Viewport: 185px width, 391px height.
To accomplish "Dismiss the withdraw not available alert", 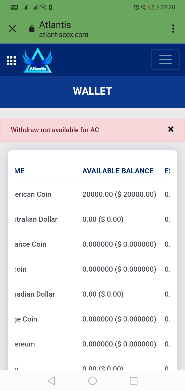I will (171, 129).
